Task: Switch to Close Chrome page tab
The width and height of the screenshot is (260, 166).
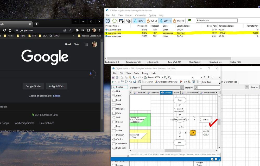Action: click(x=190, y=93)
